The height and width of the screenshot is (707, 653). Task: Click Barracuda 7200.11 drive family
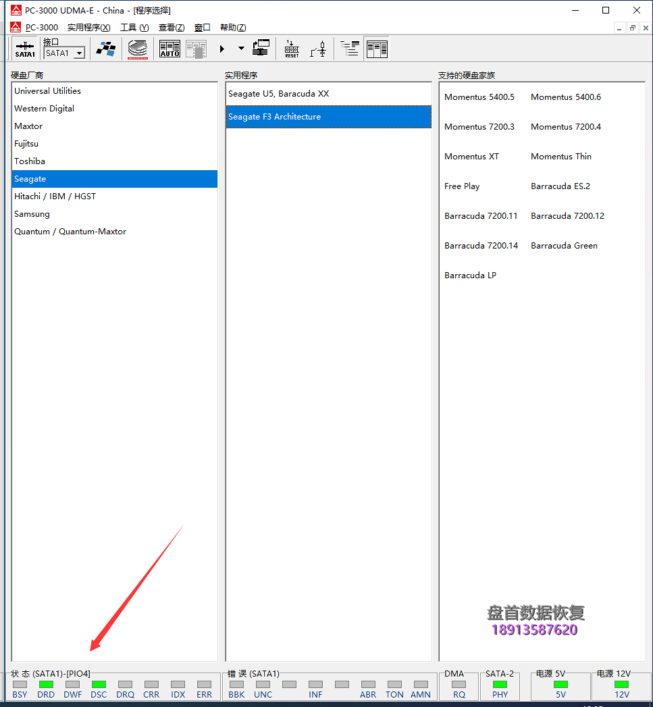point(481,217)
